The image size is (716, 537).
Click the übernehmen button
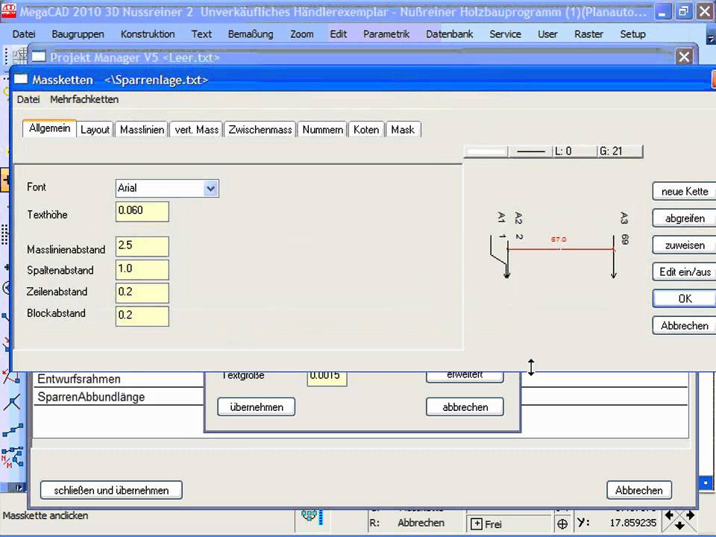(256, 407)
